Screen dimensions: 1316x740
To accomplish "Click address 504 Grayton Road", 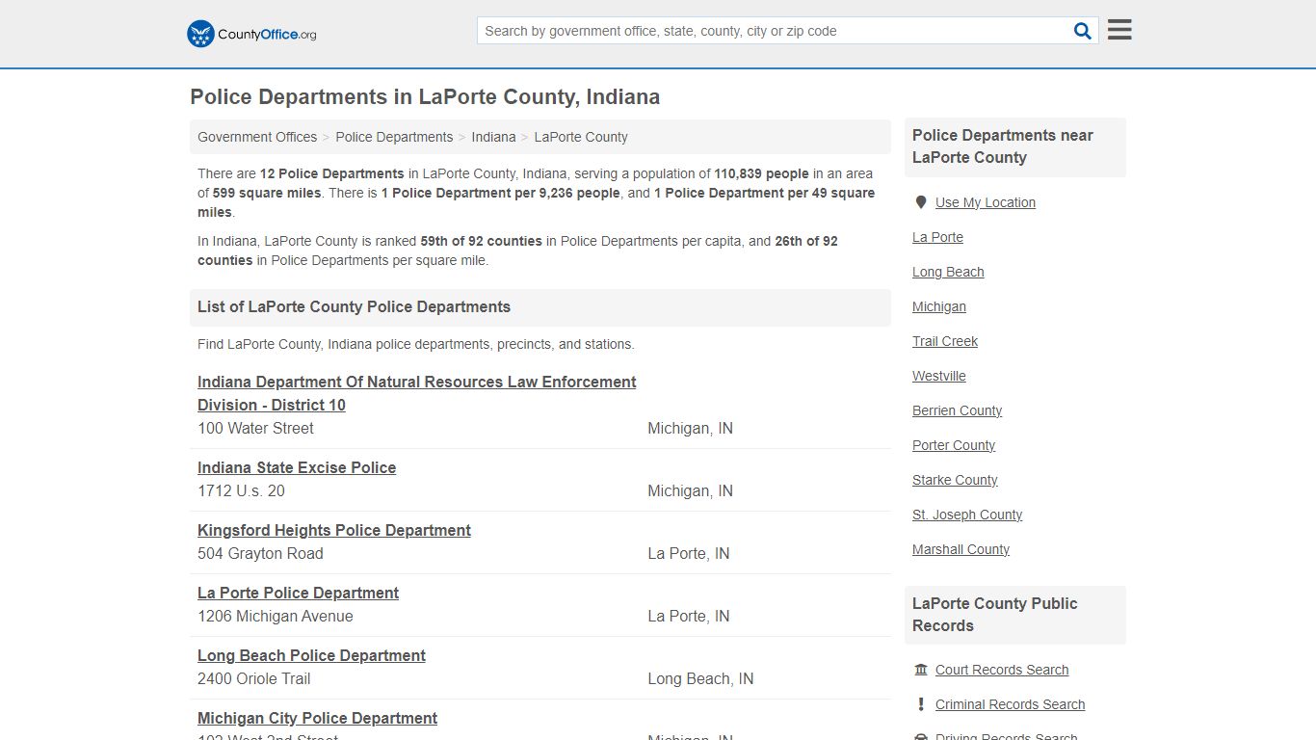I will [x=260, y=553].
